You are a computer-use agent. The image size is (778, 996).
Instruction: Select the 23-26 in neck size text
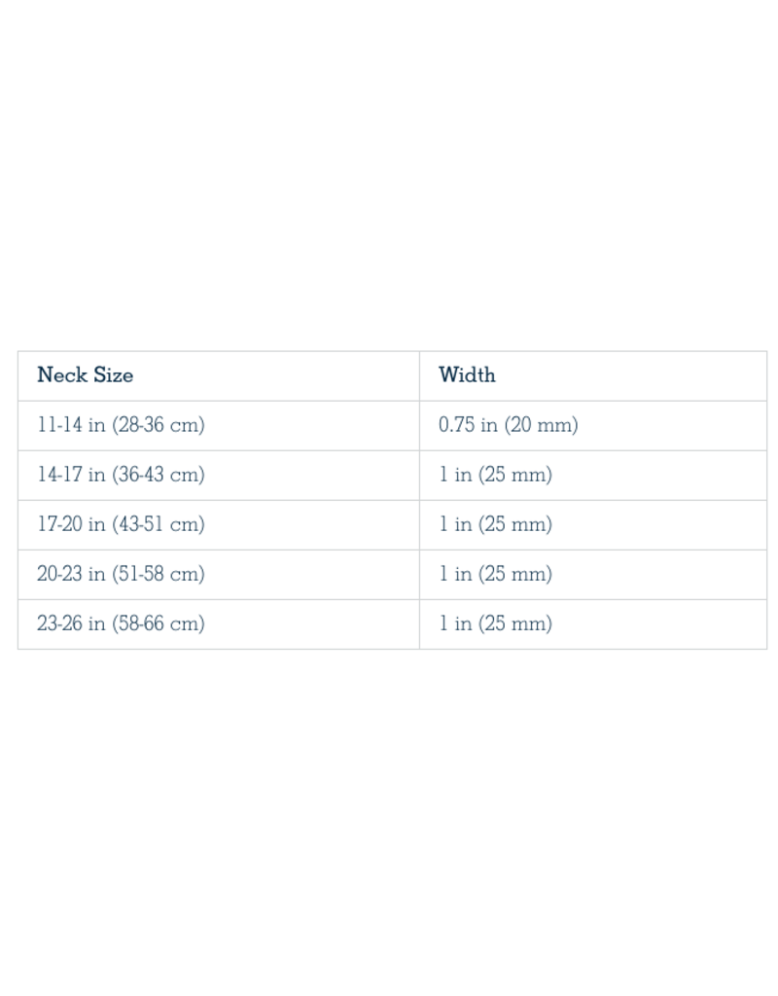tap(72, 623)
